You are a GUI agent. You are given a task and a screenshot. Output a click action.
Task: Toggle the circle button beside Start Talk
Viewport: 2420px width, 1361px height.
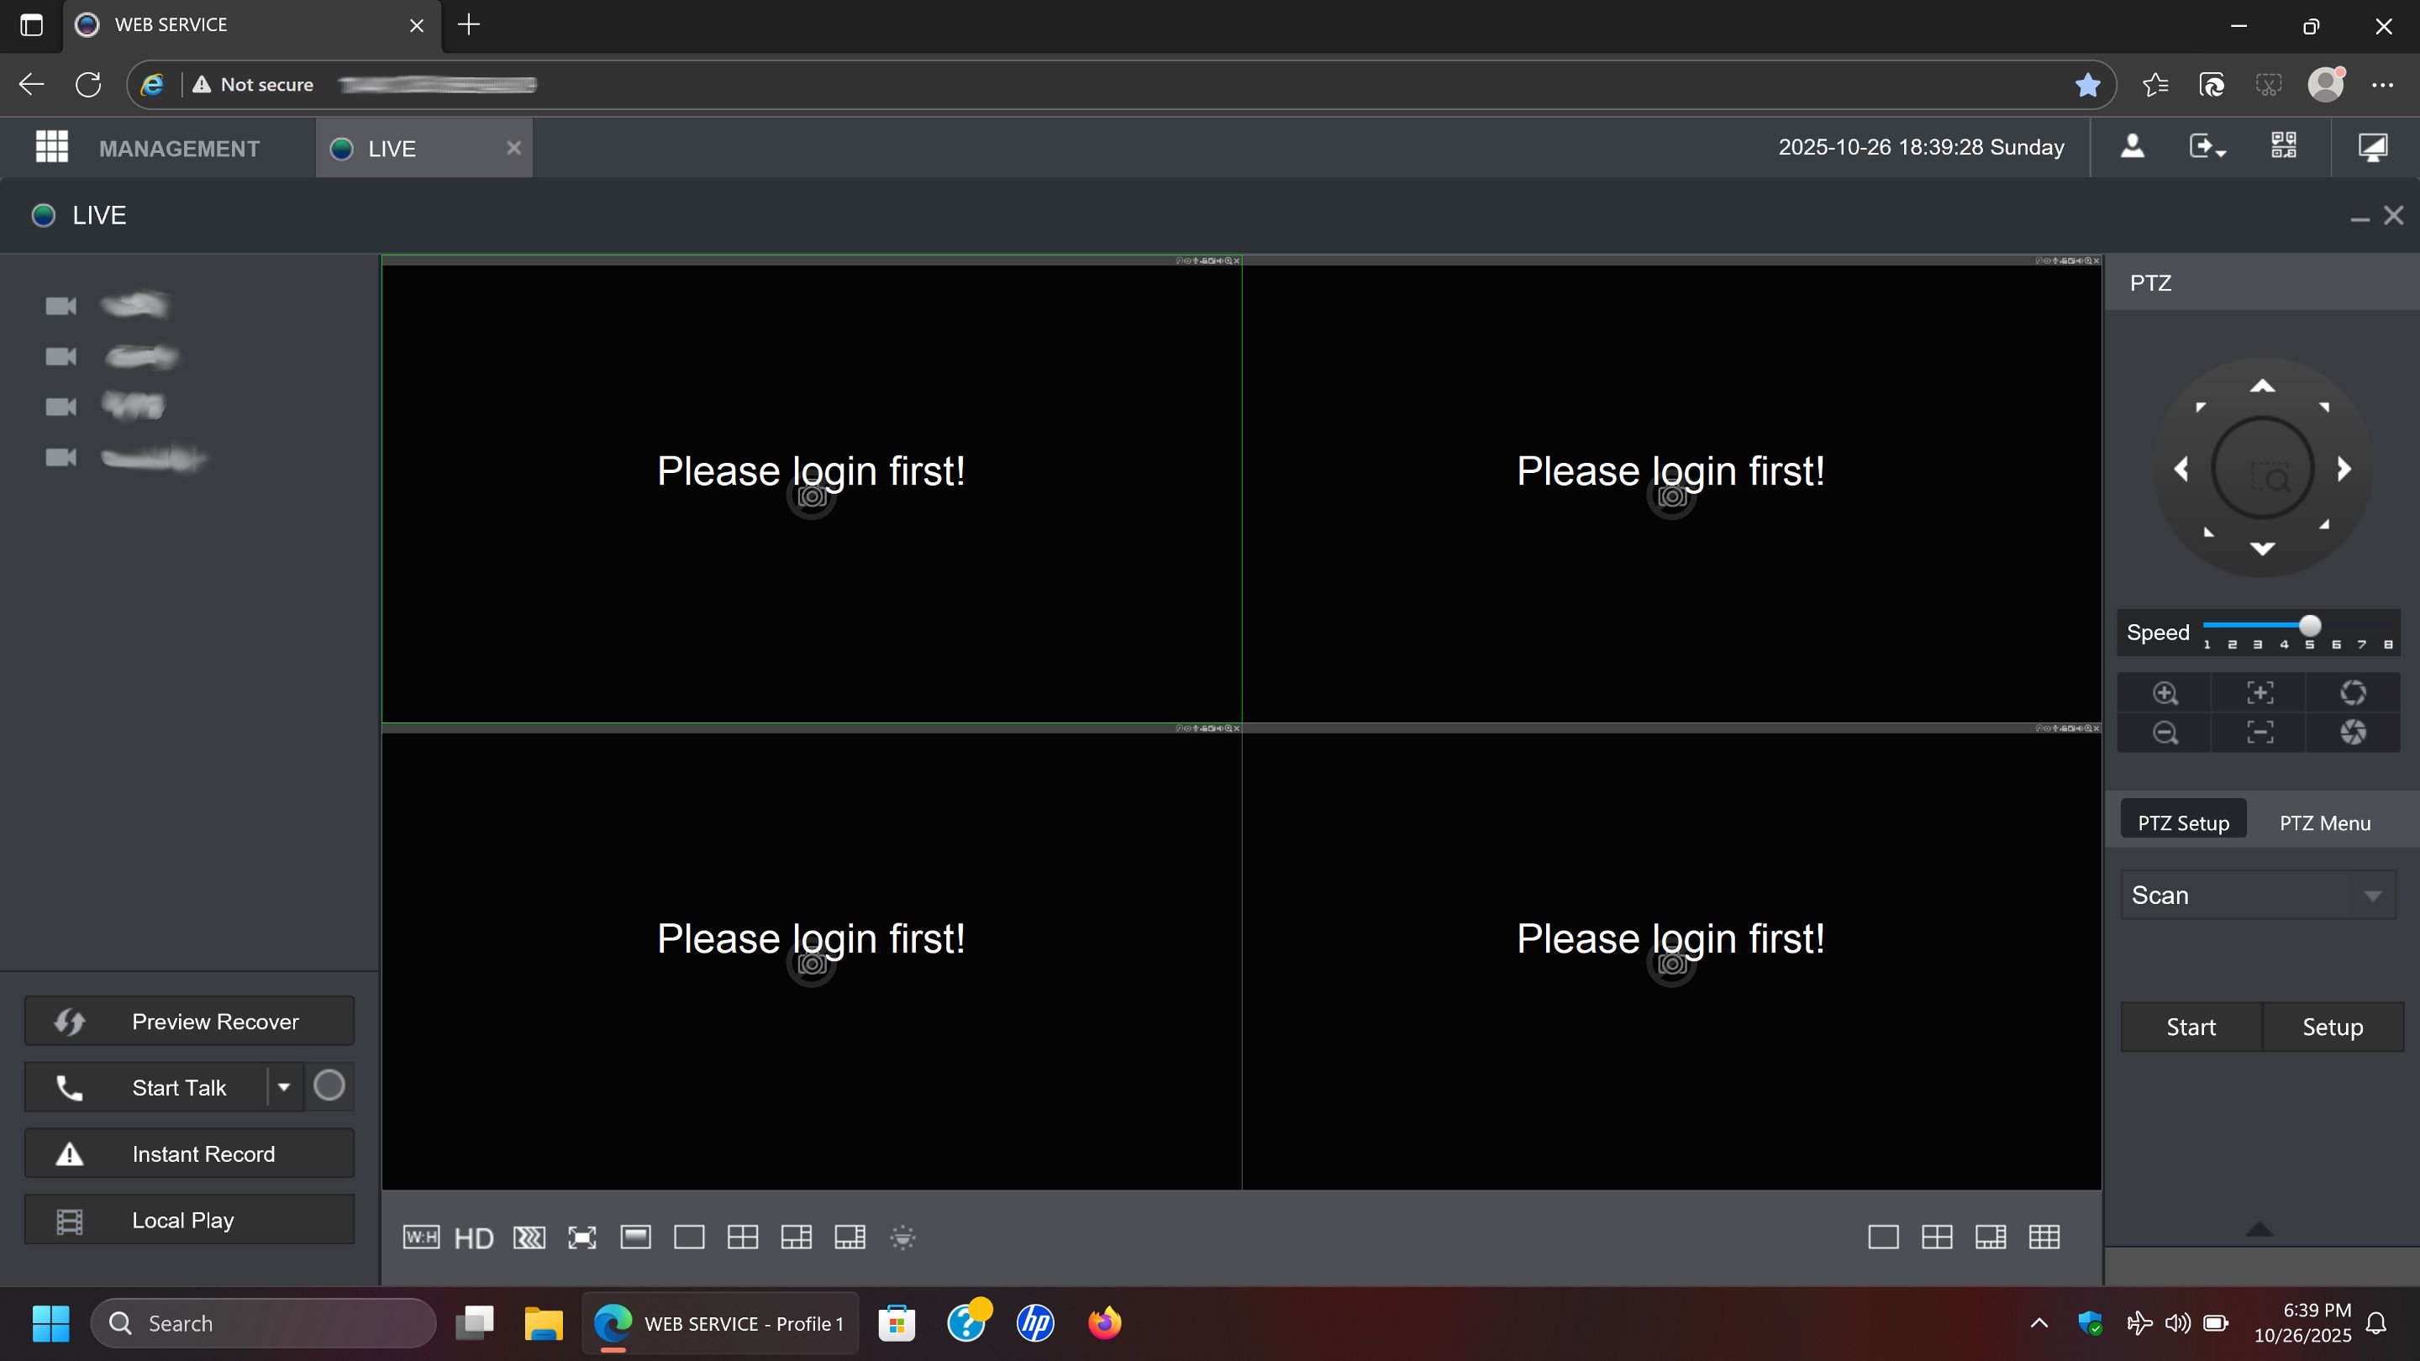tap(329, 1085)
